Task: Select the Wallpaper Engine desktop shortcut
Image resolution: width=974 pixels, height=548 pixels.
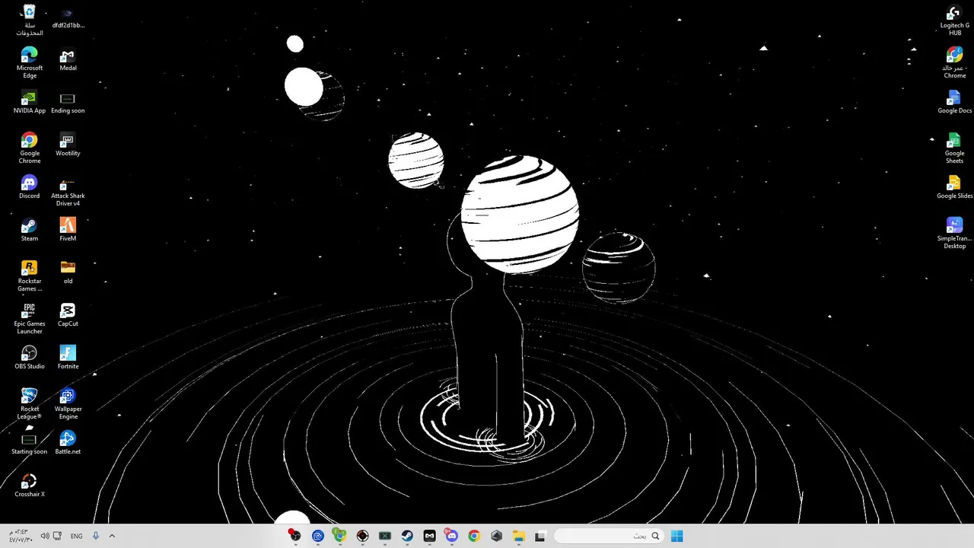Action: [68, 404]
